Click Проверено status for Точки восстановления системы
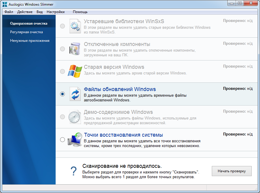This screenshot has width=260, height=193. pyautogui.click(x=238, y=134)
